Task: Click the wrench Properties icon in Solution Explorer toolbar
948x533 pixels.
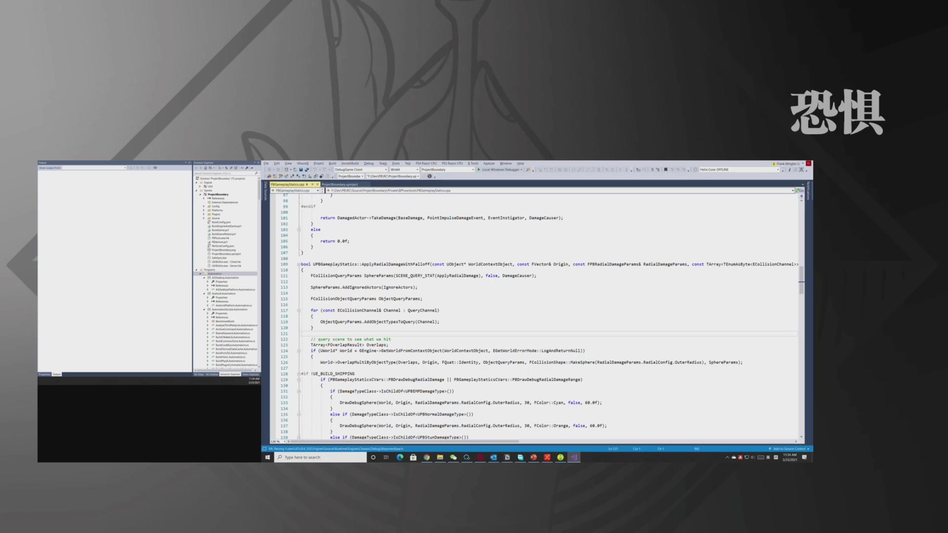Action: point(246,168)
